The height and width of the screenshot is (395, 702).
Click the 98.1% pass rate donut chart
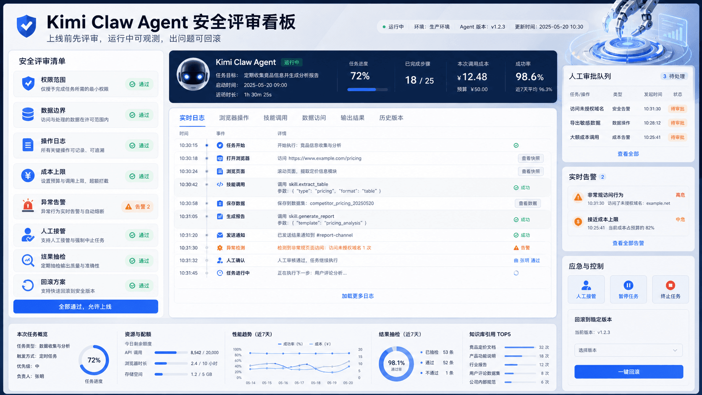coord(396,364)
